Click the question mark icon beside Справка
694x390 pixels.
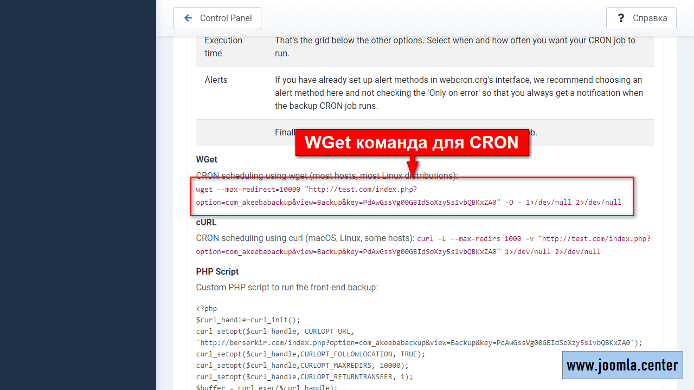coord(621,18)
